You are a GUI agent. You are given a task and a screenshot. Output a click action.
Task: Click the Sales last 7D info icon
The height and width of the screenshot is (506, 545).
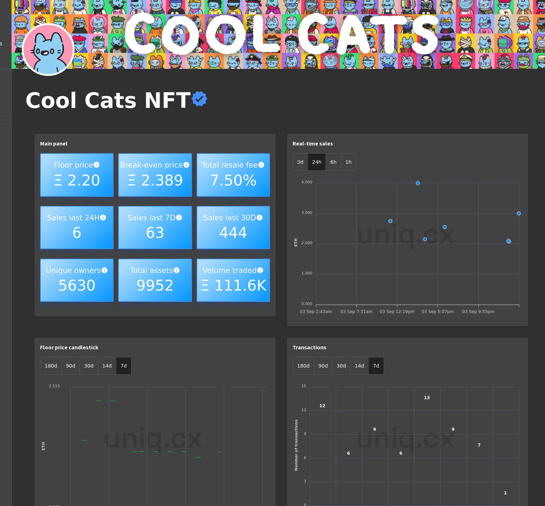pos(179,218)
